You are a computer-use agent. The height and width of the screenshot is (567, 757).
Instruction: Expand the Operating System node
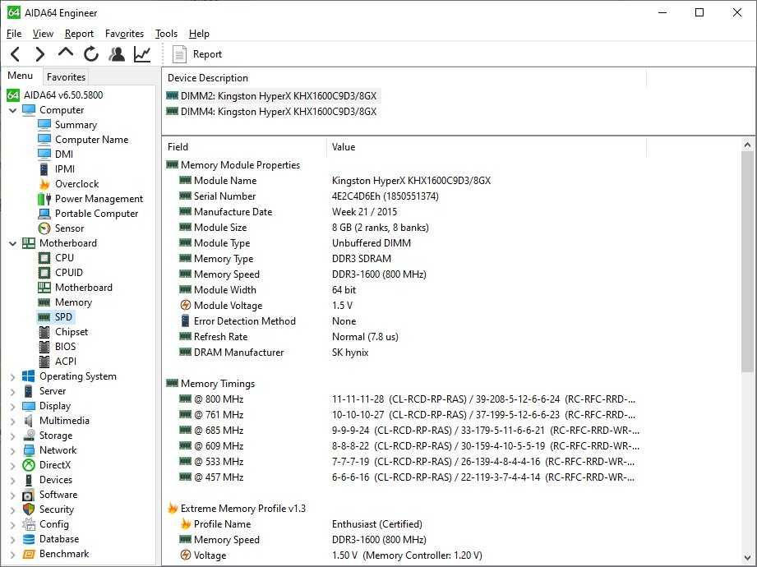click(x=13, y=377)
